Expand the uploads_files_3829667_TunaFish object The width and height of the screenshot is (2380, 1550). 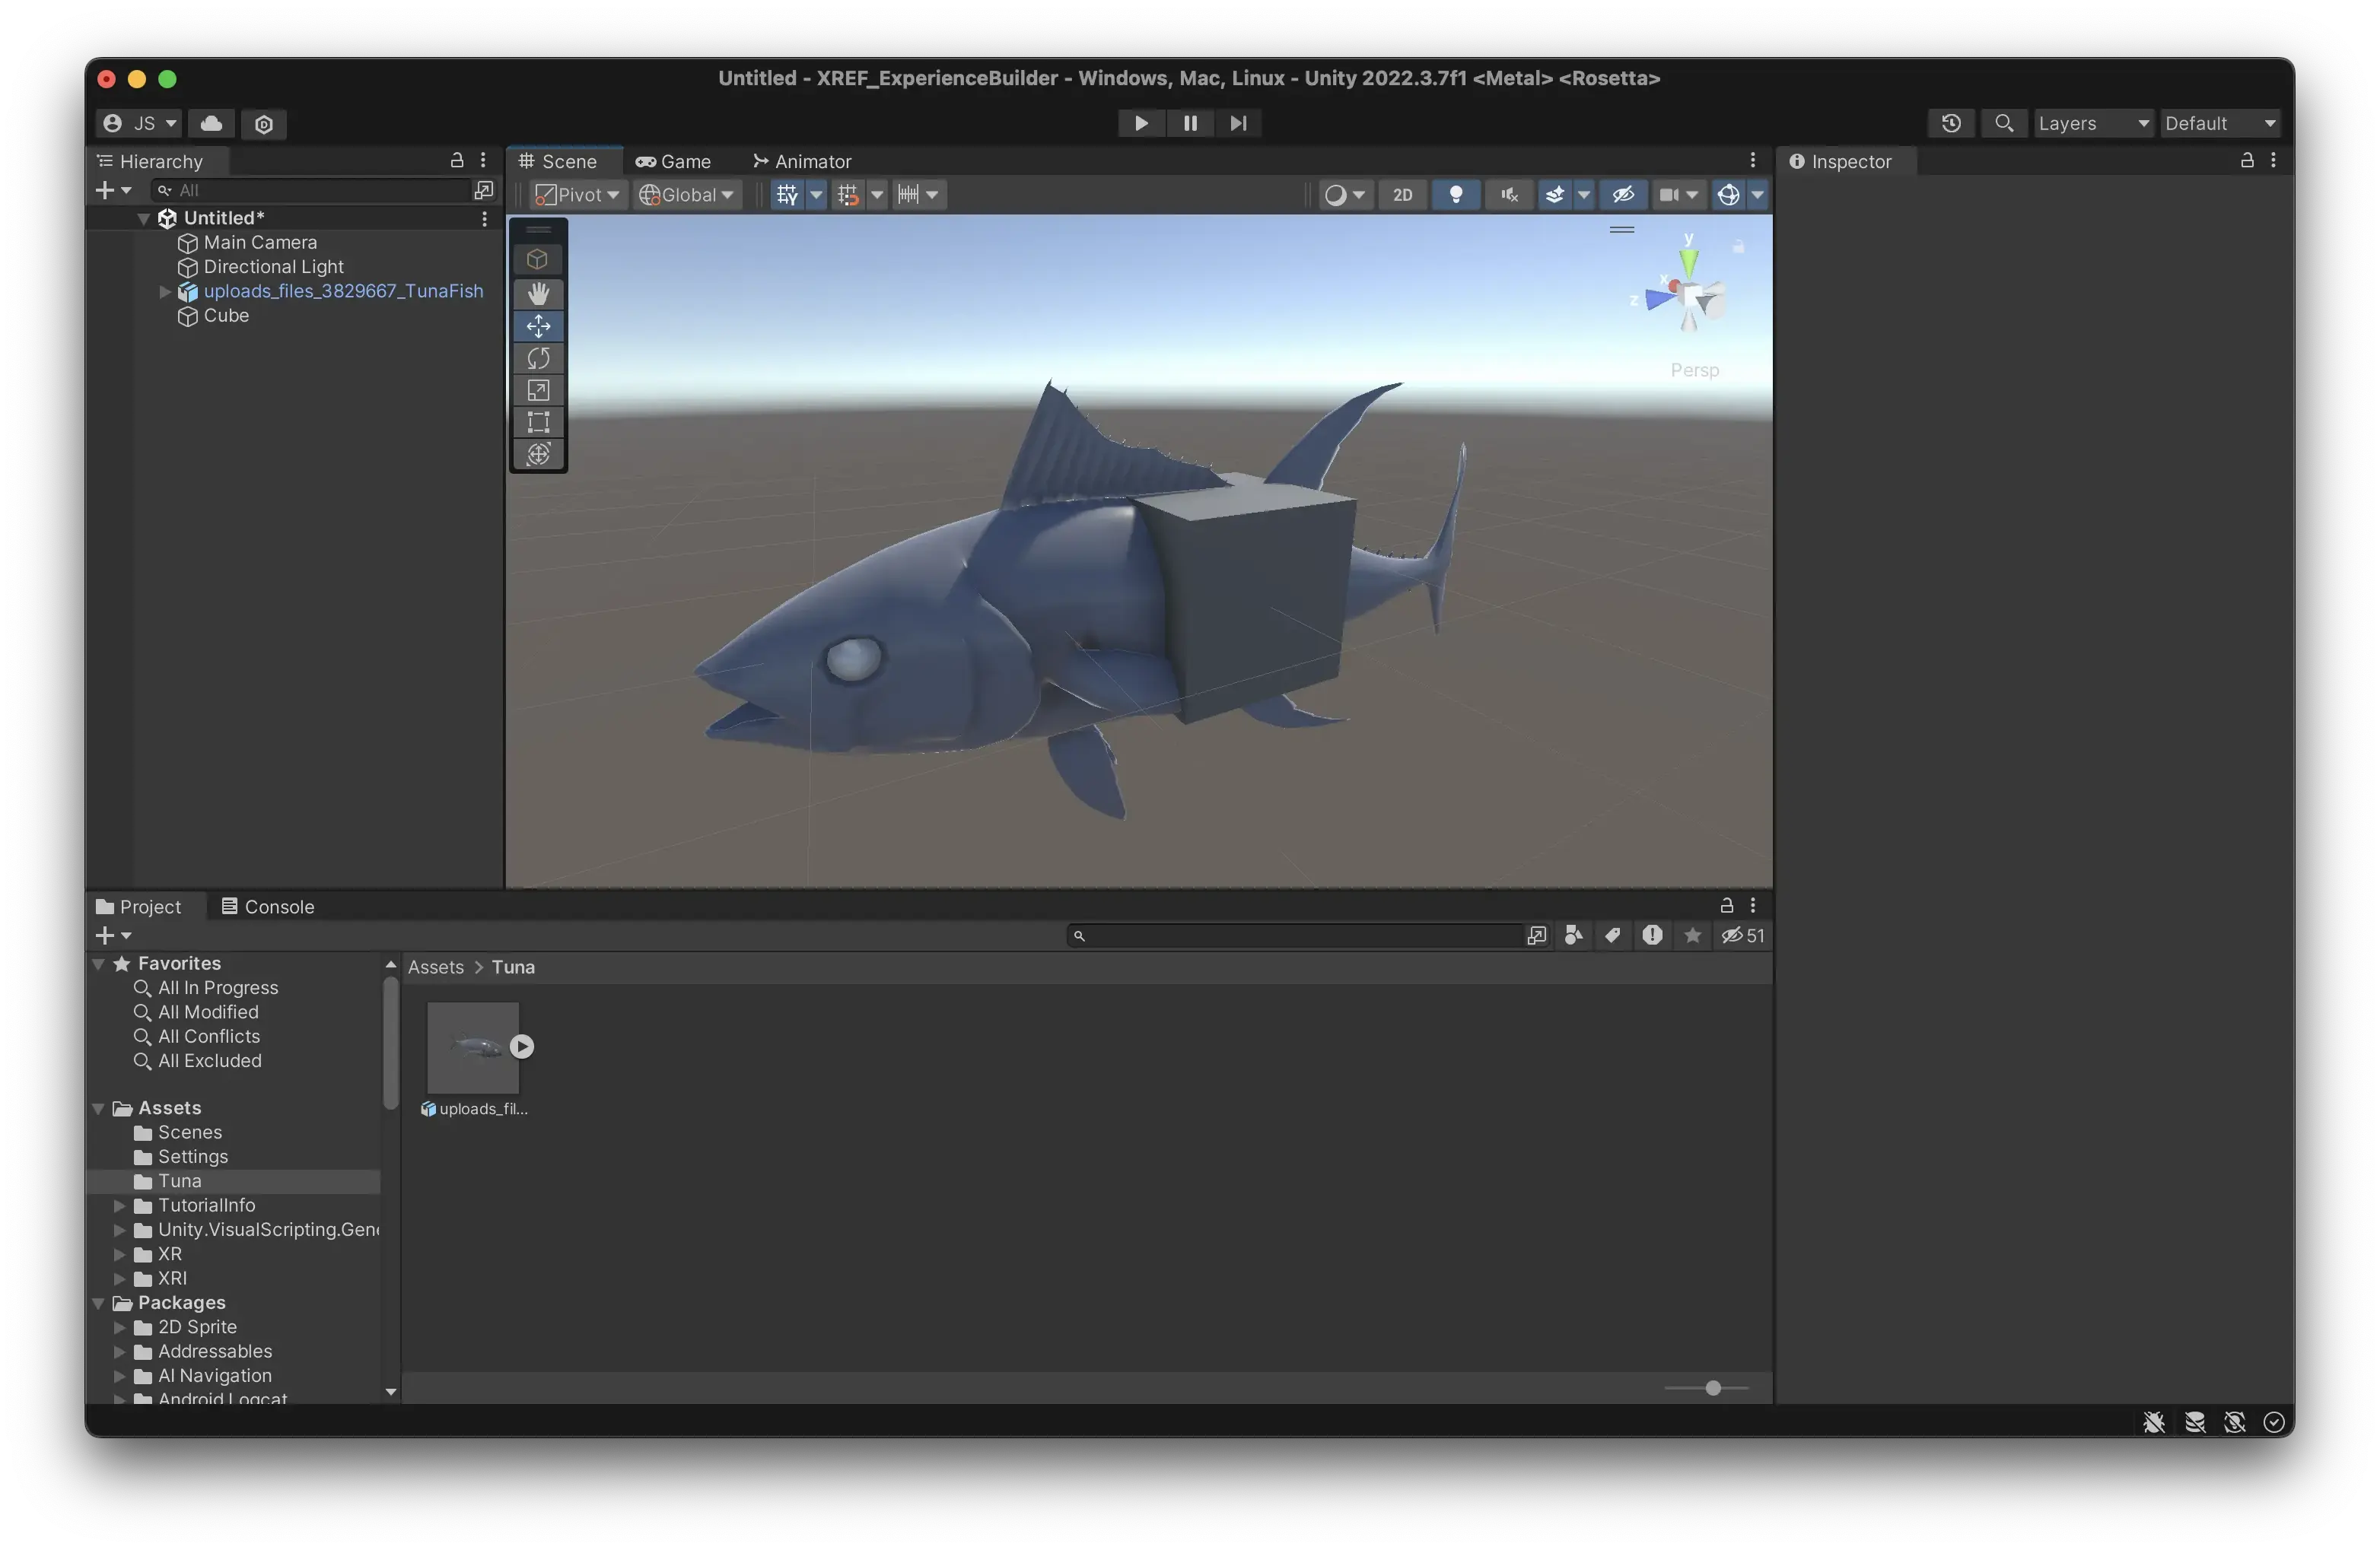[165, 292]
